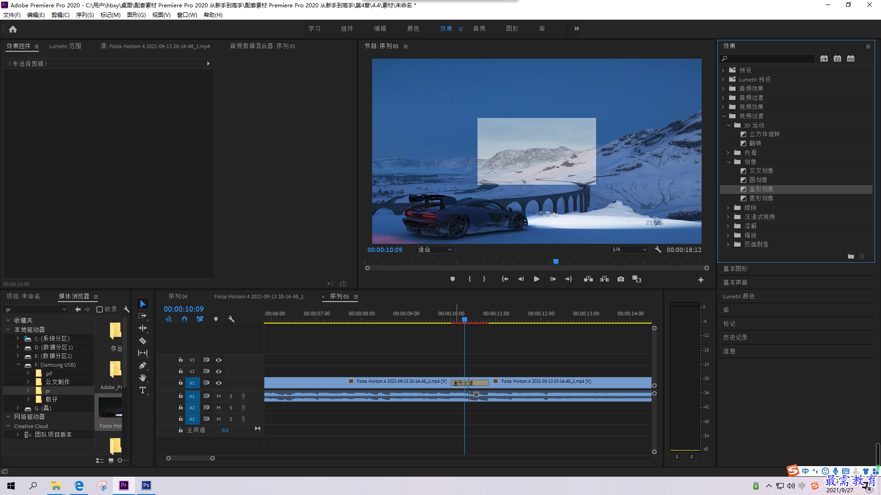Step back one frame in program monitor
This screenshot has width=881, height=495.
coord(521,279)
